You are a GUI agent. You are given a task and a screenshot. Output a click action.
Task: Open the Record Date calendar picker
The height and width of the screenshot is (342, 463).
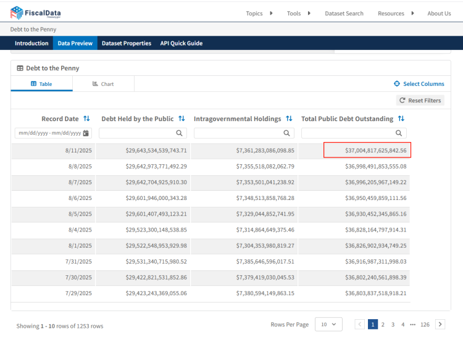86,133
